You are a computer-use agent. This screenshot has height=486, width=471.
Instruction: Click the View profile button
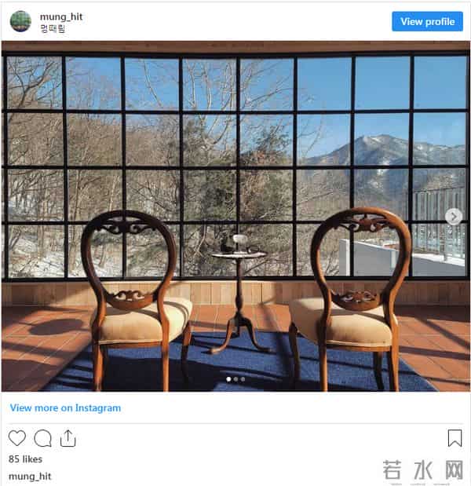pyautogui.click(x=427, y=21)
